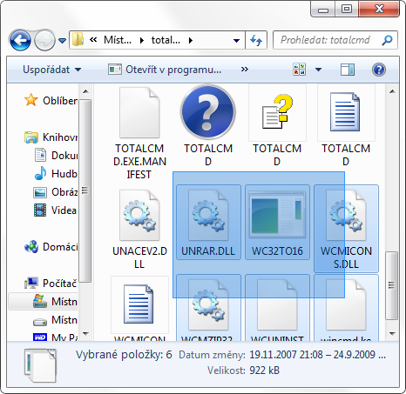The image size is (406, 394).
Task: Click Velikost 922 kB value
Action: tap(264, 371)
